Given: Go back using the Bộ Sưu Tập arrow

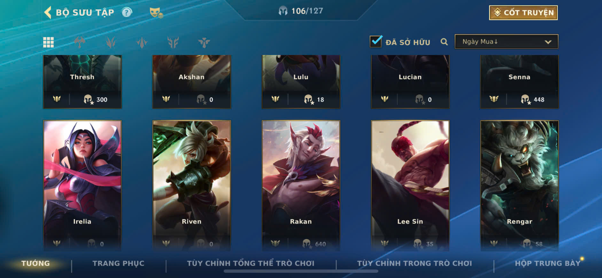Looking at the screenshot, I should tap(48, 12).
